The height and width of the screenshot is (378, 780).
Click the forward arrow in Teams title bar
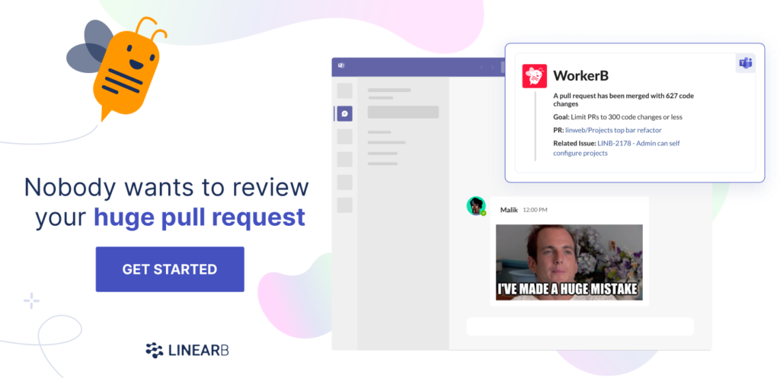[x=493, y=67]
